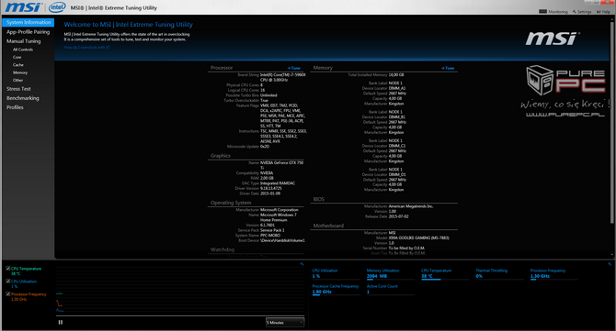This screenshot has height=331, width=616.
Task: Open the Stress Test section
Action: coord(18,89)
